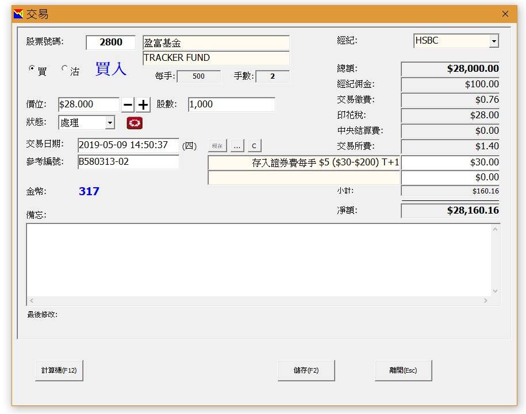Click the 盈富基金 stock name field
The width and height of the screenshot is (526, 414).
click(216, 43)
